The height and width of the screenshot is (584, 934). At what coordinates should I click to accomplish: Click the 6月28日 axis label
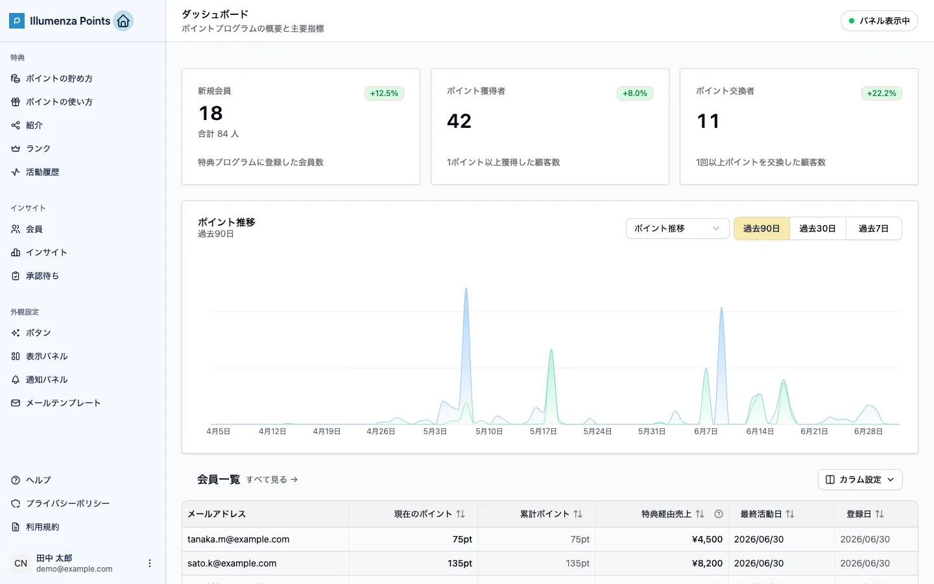point(868,432)
